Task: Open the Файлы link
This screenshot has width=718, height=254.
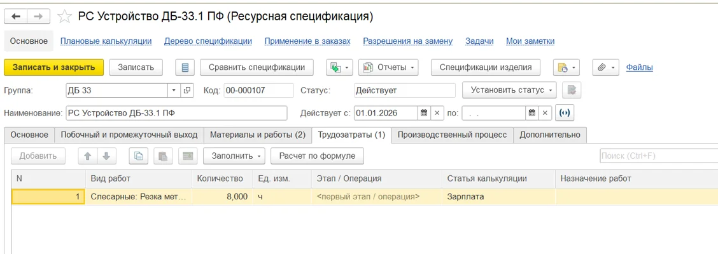Action: click(x=639, y=67)
